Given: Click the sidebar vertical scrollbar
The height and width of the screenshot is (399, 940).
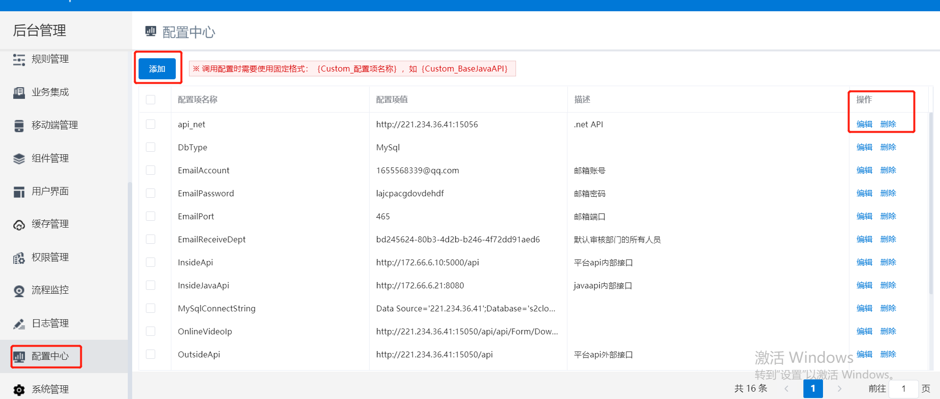Looking at the screenshot, I should pos(130,290).
